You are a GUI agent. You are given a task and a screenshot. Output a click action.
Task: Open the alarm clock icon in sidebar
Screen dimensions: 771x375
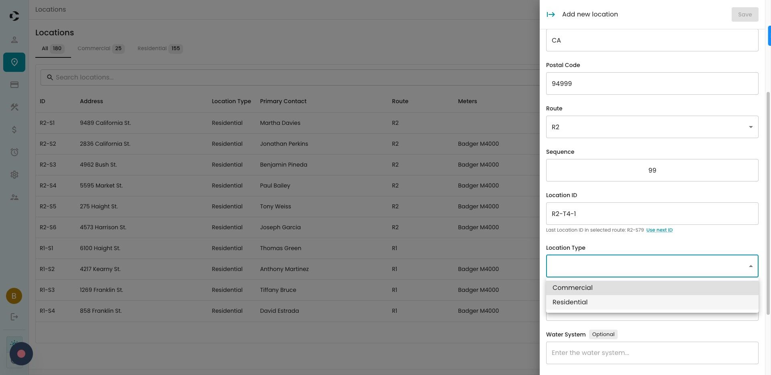pos(14,152)
